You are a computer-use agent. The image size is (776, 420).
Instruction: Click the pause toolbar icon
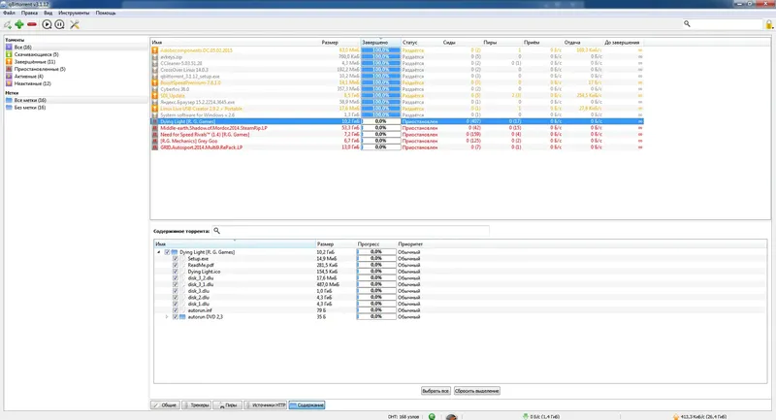click(x=60, y=24)
